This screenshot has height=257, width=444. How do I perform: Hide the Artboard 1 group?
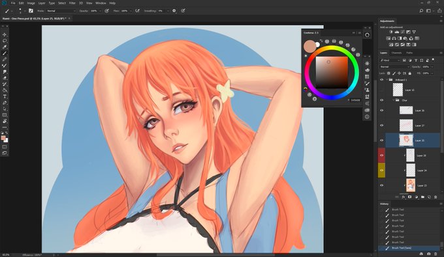[382, 80]
